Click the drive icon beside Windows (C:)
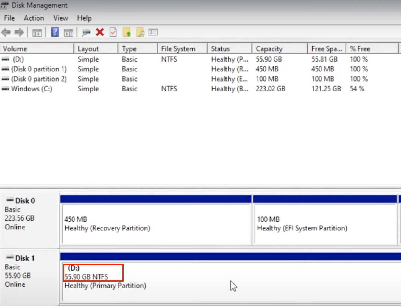The image size is (401, 306). pyautogui.click(x=5, y=89)
